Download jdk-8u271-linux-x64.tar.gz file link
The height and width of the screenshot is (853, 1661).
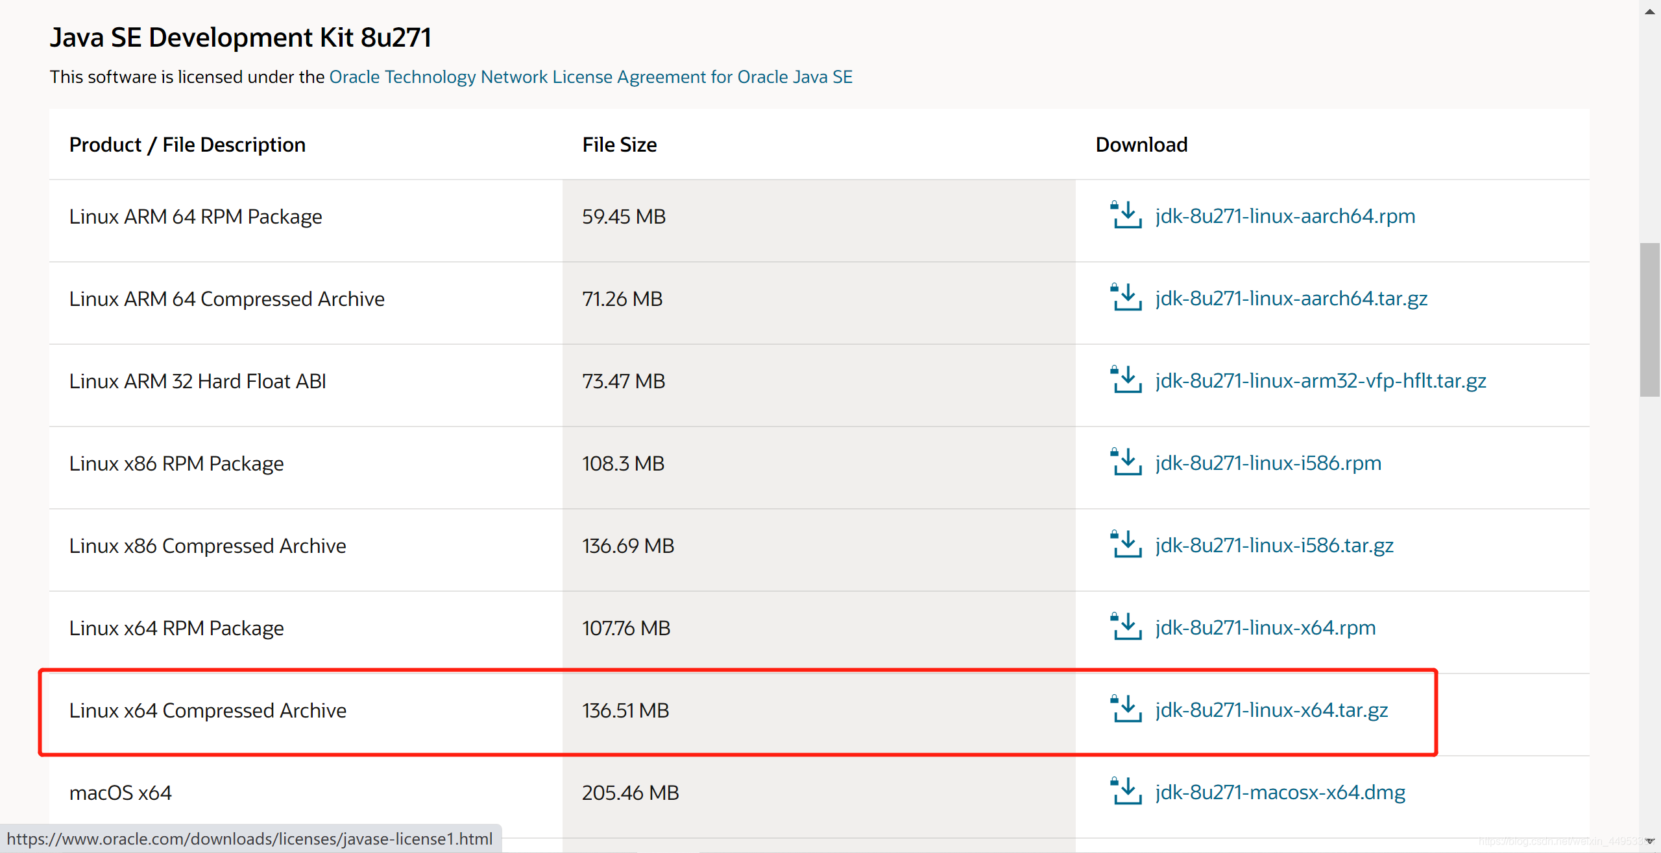pyautogui.click(x=1271, y=710)
